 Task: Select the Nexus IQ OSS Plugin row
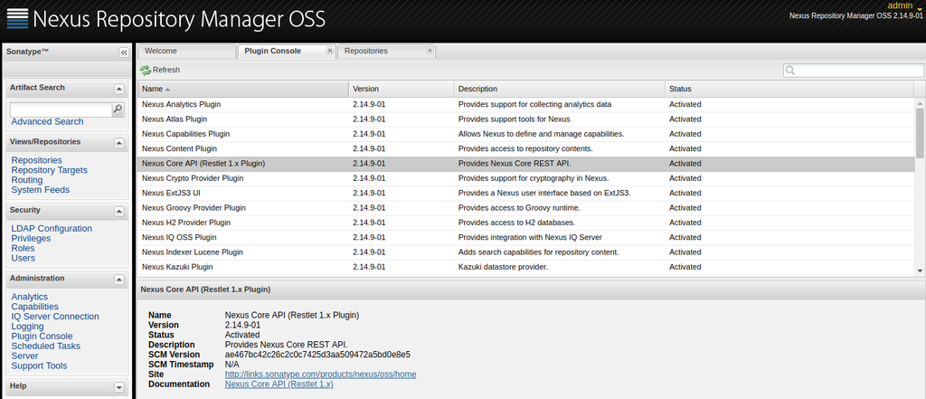[525, 237]
